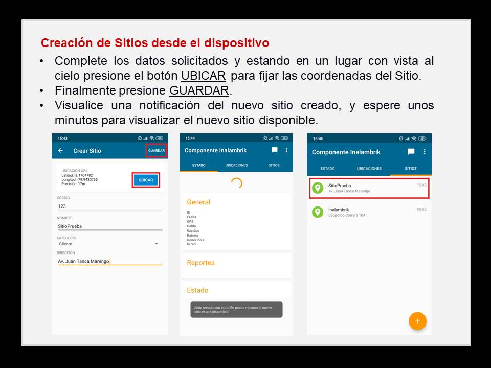Click the underlined UBICAR word in instructions
Screen dimensions: 491x368
(204, 76)
